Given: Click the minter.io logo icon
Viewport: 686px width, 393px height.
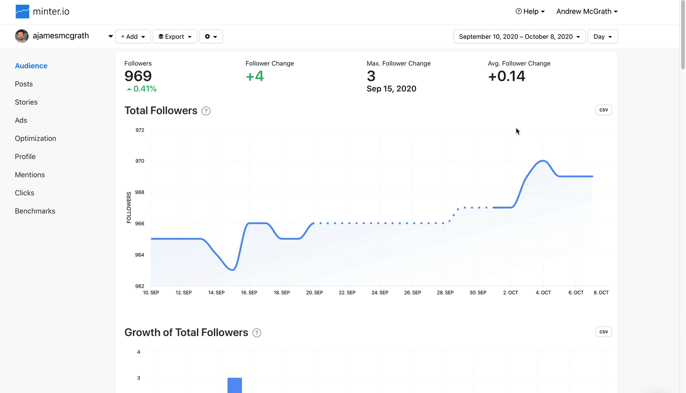Looking at the screenshot, I should pos(22,12).
